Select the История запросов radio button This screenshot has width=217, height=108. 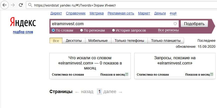pyautogui.click(x=113, y=30)
